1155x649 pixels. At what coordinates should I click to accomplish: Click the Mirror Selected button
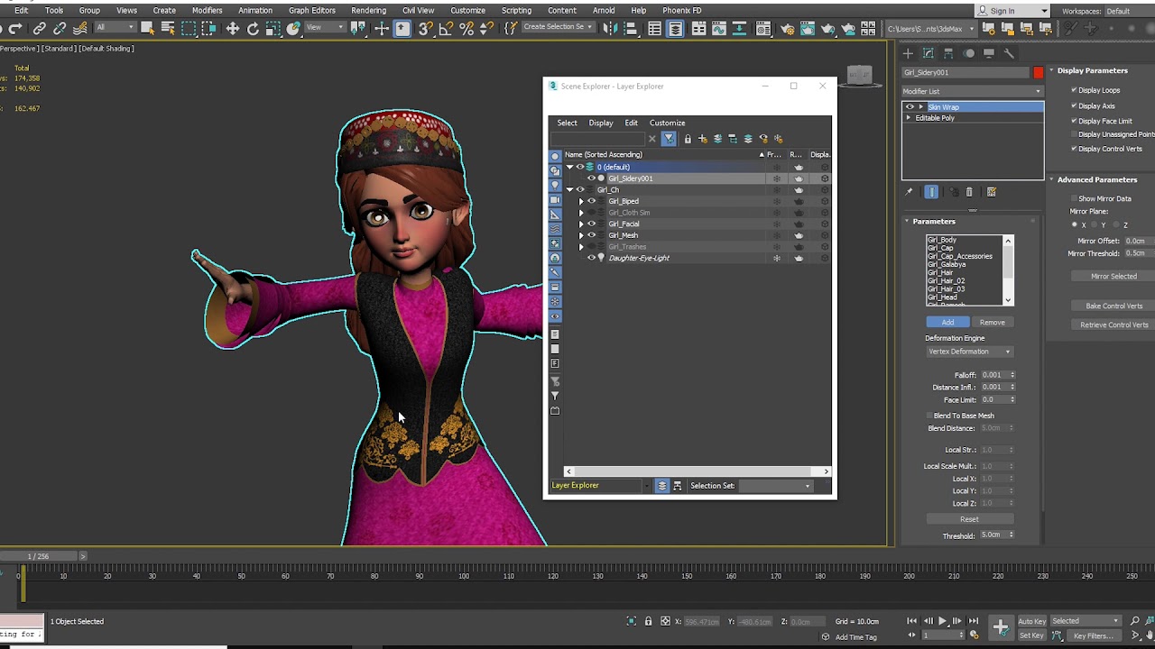(1114, 277)
